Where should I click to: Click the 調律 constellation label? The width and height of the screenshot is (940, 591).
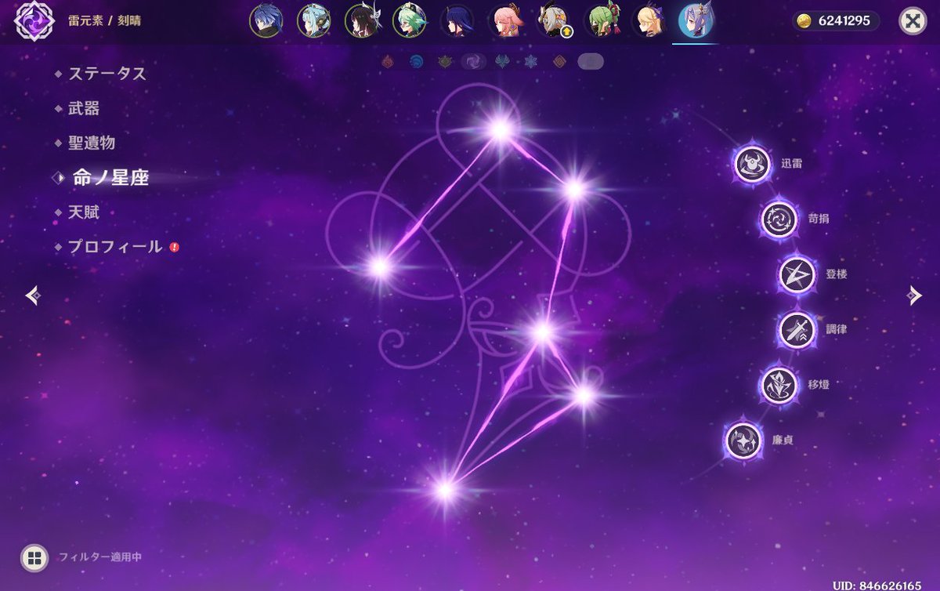point(837,330)
